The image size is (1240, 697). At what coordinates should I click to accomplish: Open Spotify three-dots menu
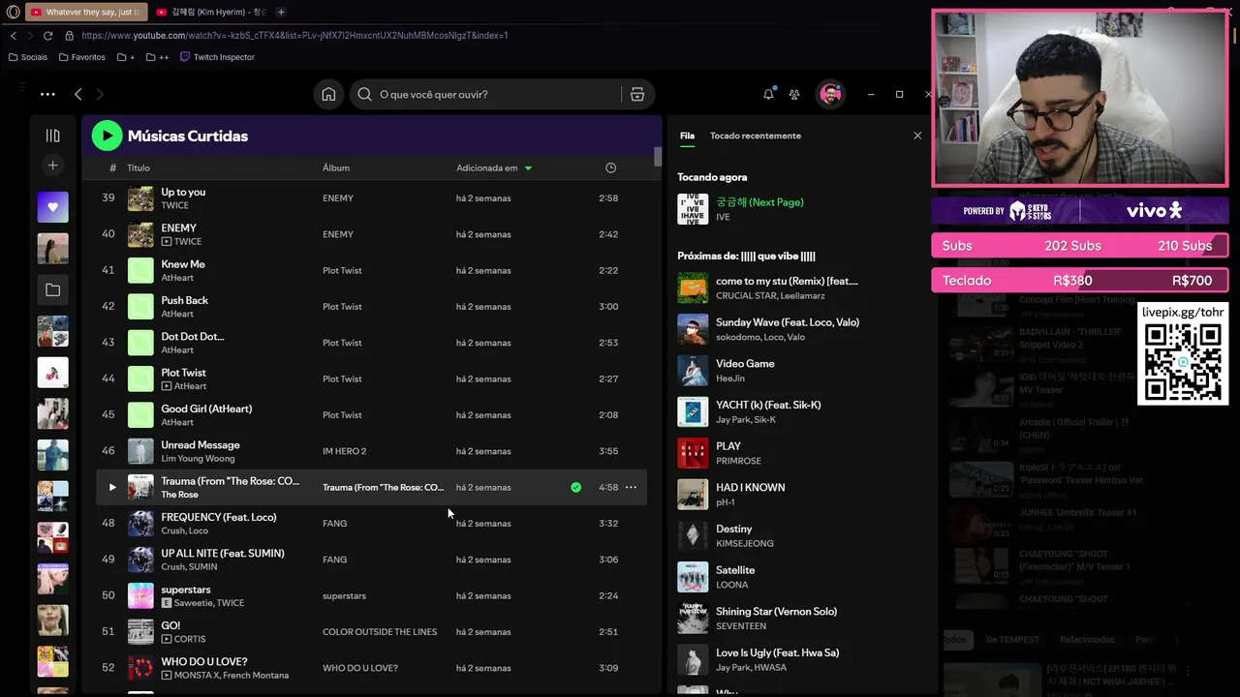[x=47, y=94]
